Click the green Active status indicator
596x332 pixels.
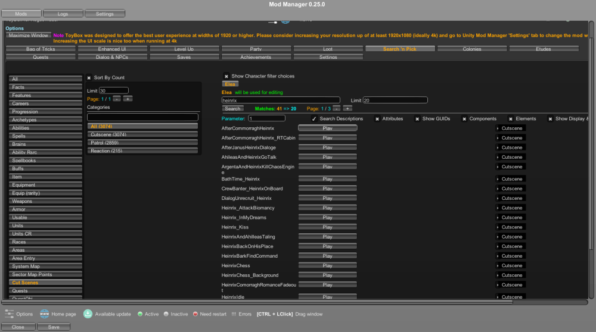[139, 314]
